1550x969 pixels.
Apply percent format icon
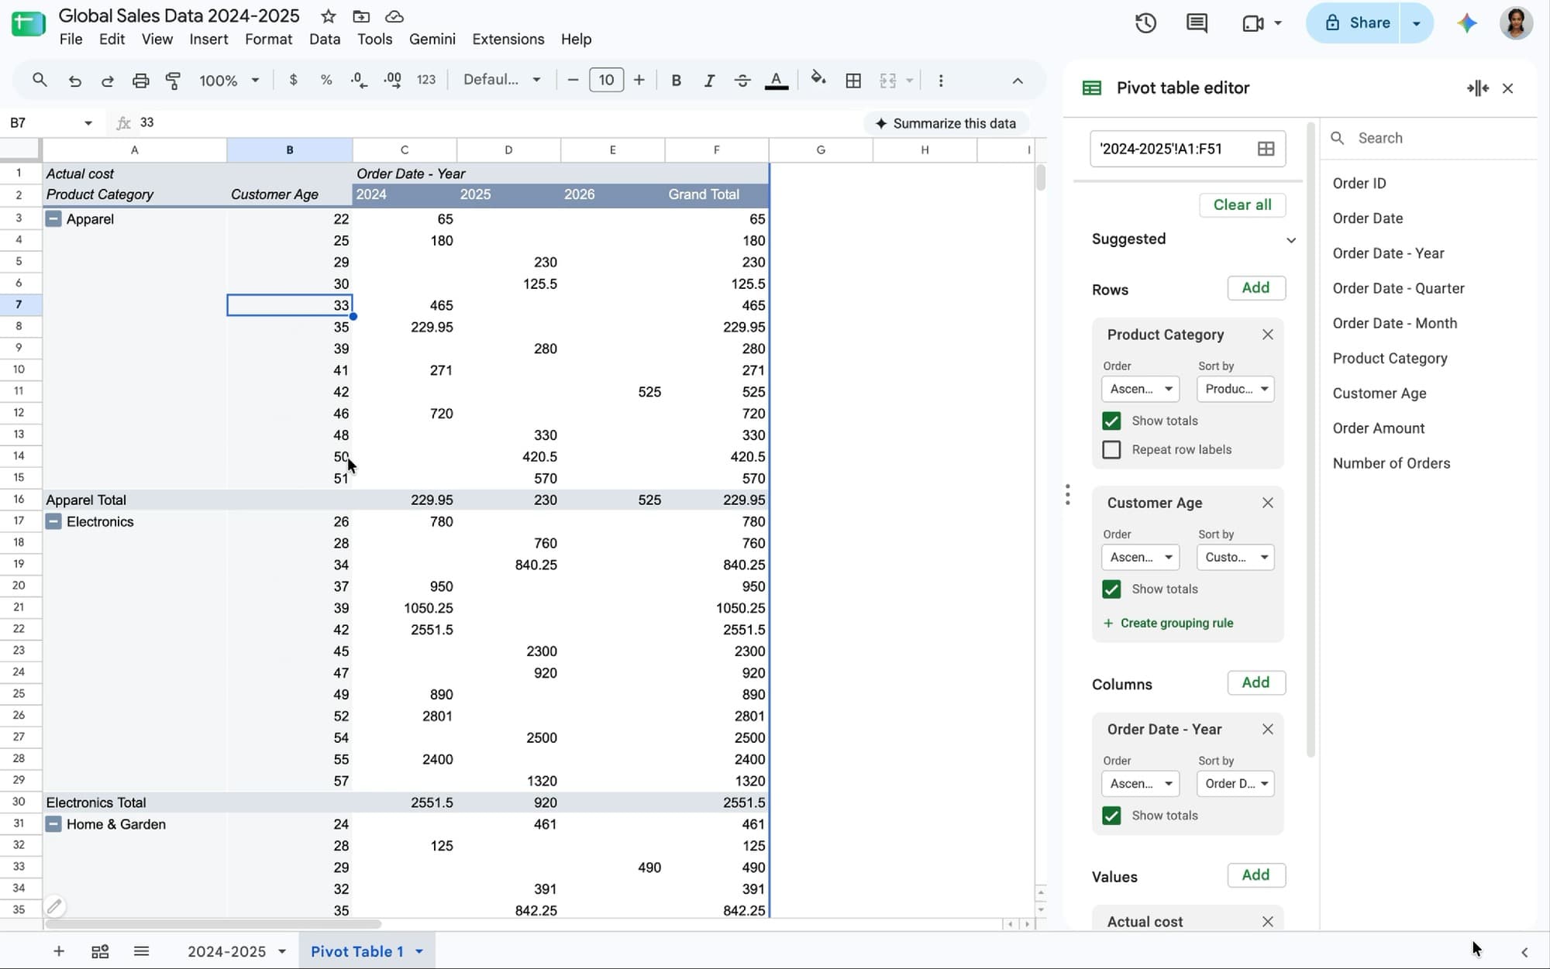326,80
